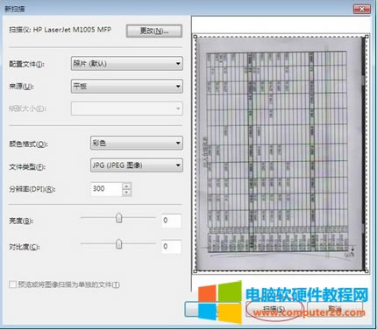Click the brightness value input box
377x330 pixels.
click(172, 221)
